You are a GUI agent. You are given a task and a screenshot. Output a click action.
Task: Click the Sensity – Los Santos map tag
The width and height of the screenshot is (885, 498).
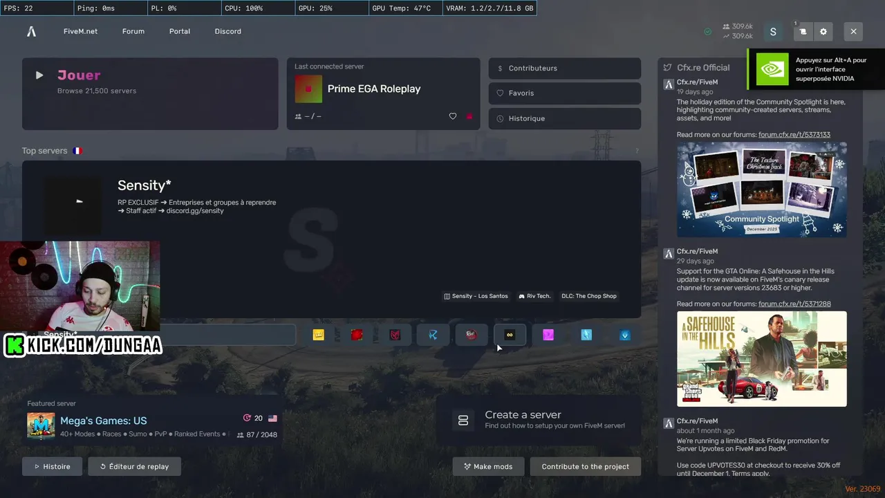coord(476,296)
